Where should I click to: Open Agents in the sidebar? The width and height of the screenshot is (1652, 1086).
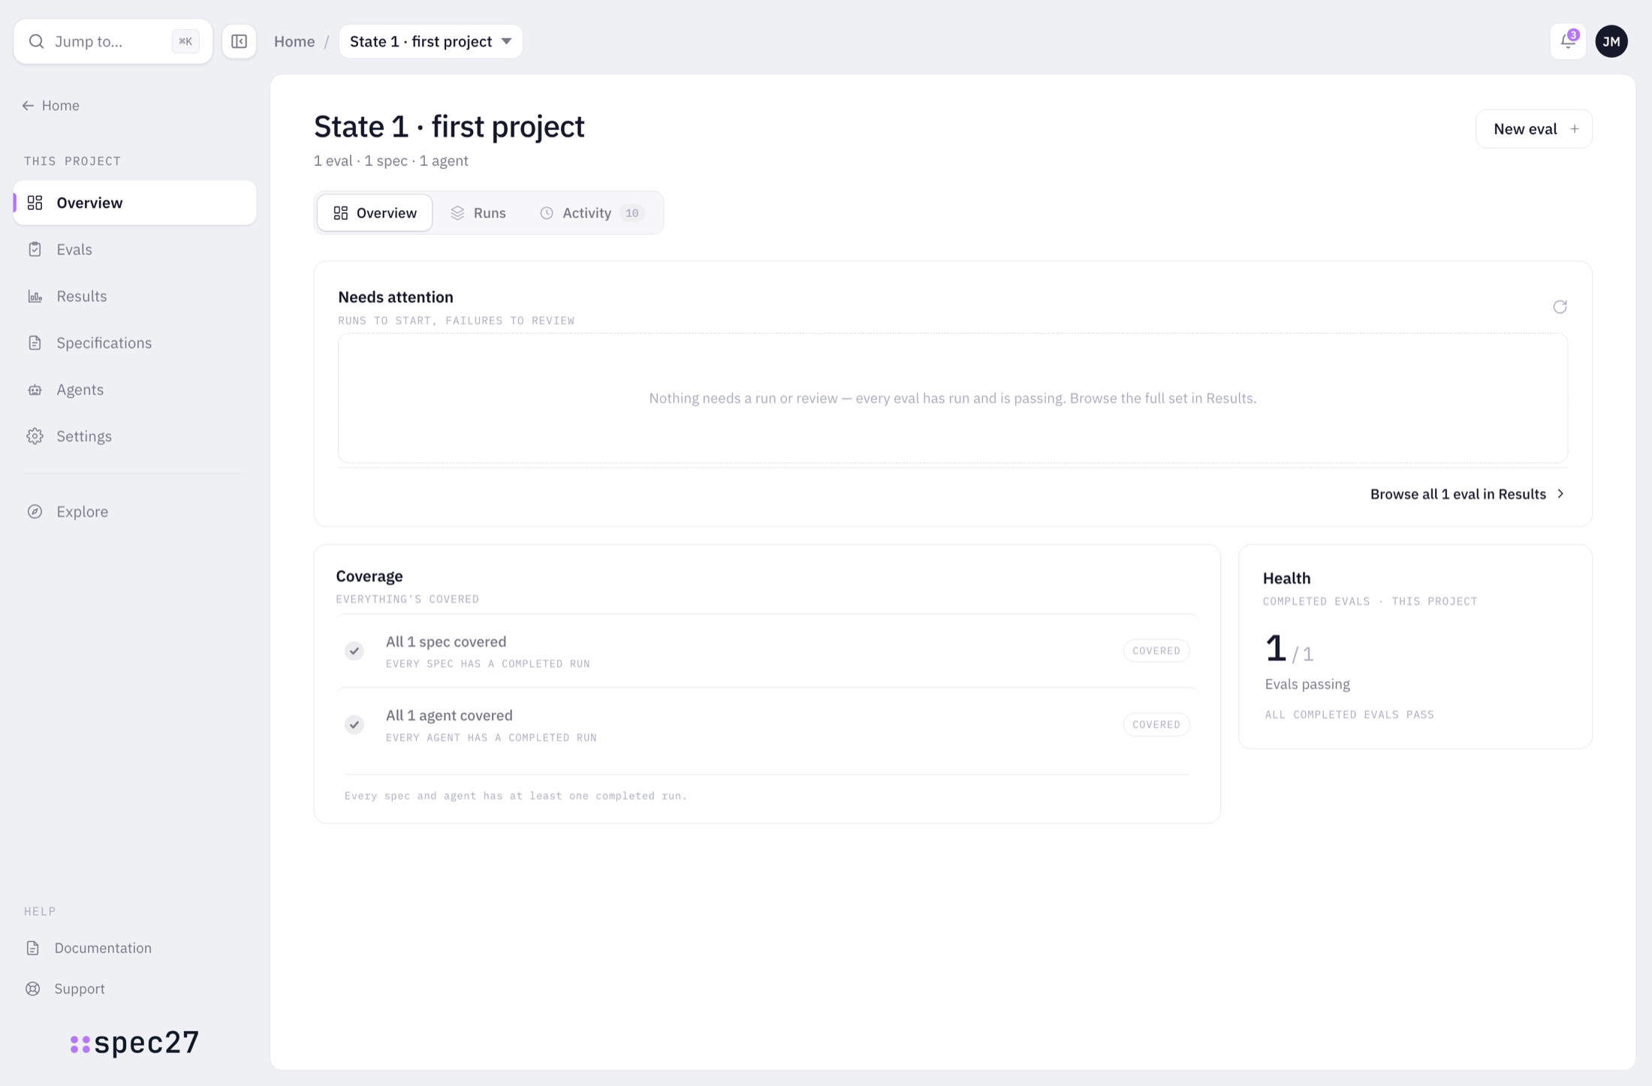click(x=135, y=390)
